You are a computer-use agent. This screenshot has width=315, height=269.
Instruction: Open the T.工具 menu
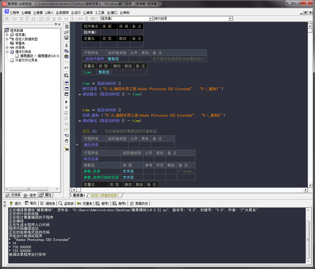pyautogui.click(x=100, y=13)
